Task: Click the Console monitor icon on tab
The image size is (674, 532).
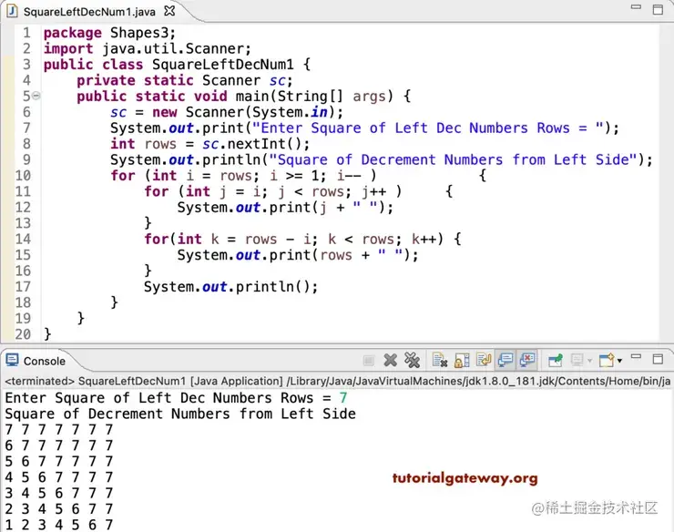Action: [12, 360]
